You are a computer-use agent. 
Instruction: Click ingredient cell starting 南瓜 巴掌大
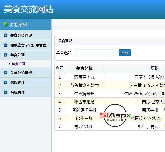[x=134, y=102]
